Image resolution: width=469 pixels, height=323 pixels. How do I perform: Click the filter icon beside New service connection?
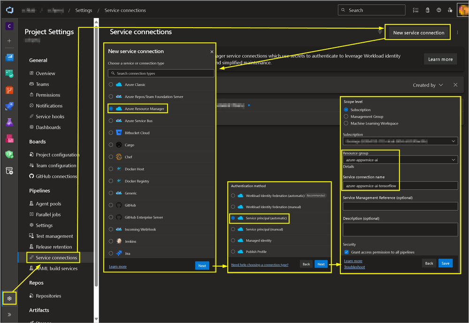[380, 32]
